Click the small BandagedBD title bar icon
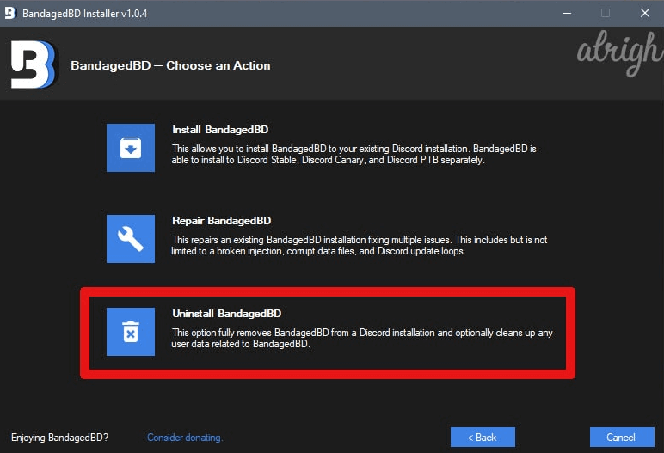 [x=10, y=13]
